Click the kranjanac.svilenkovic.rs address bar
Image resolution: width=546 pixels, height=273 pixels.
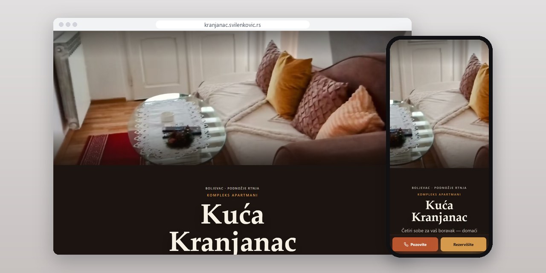(232, 25)
